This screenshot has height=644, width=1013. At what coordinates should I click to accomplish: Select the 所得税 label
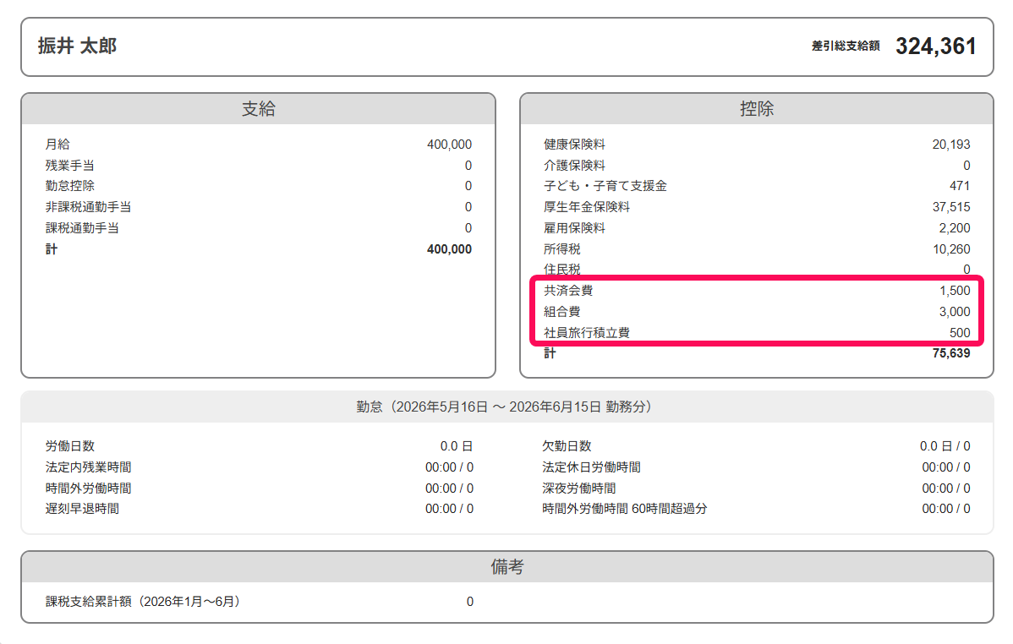coord(562,249)
